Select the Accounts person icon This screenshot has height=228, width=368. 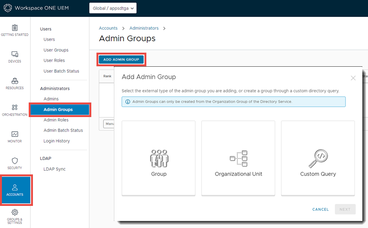click(15, 188)
